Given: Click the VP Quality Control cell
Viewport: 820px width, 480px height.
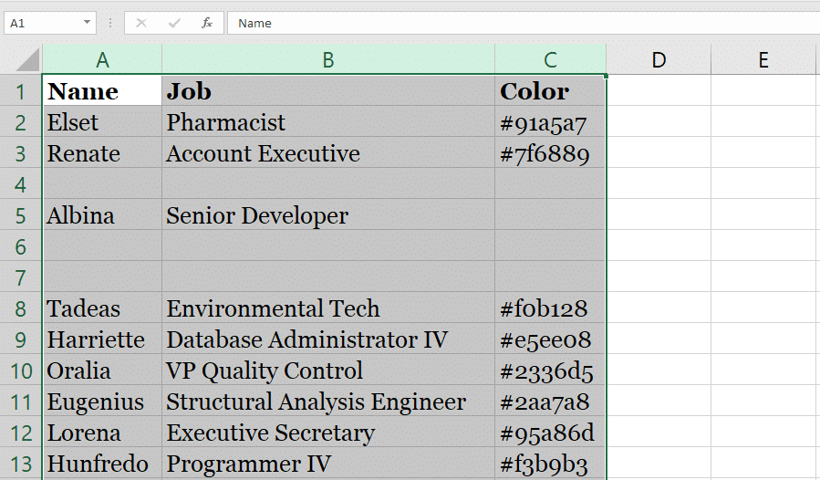Looking at the screenshot, I should [328, 370].
